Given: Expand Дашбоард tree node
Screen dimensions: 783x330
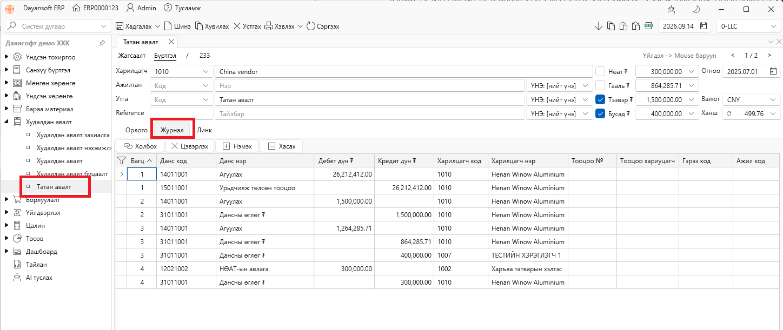Looking at the screenshot, I should 6,251.
